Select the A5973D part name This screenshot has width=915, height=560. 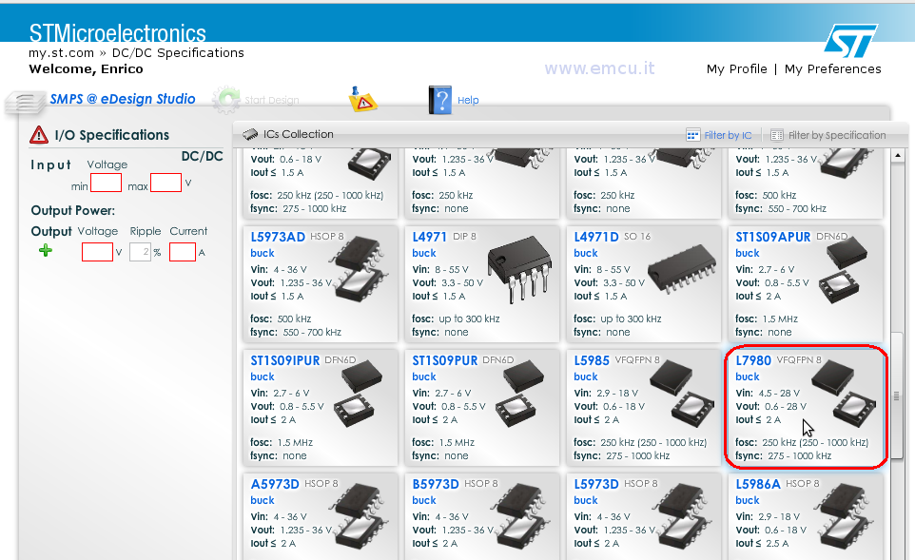274,484
